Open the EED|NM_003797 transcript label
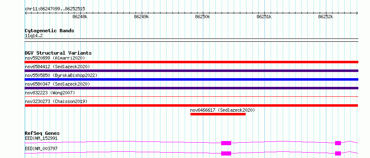 pyautogui.click(x=41, y=148)
